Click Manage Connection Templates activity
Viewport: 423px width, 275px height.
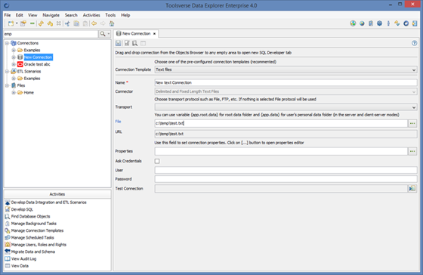click(37, 230)
